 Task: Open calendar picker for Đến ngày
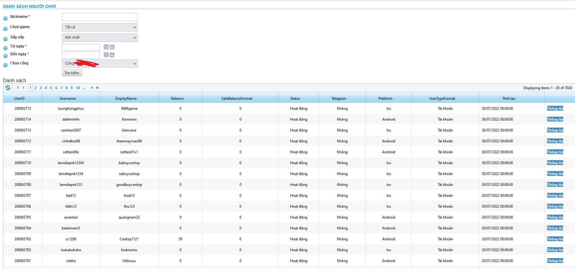click(x=106, y=55)
